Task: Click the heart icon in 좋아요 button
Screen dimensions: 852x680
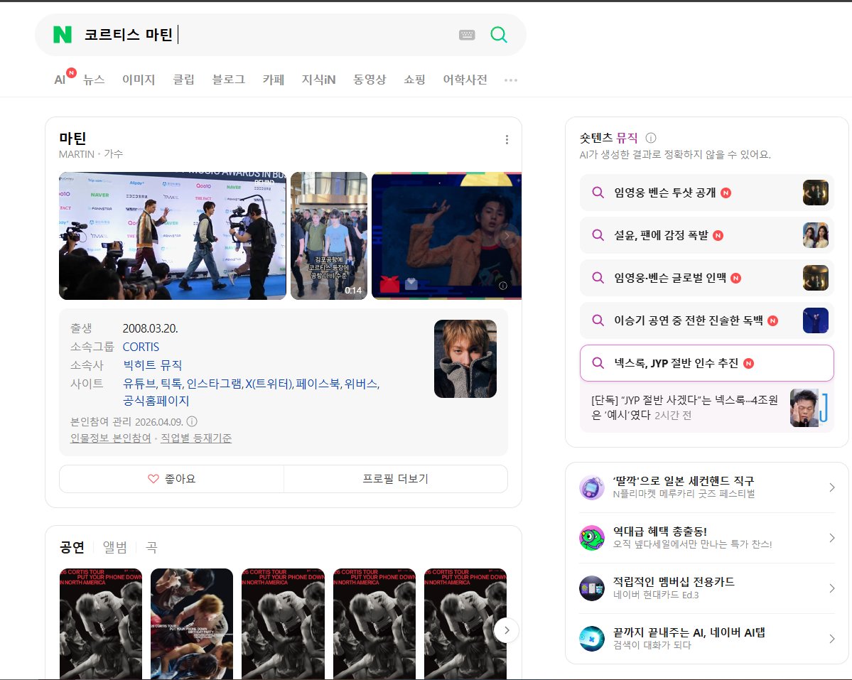Action: tap(153, 479)
